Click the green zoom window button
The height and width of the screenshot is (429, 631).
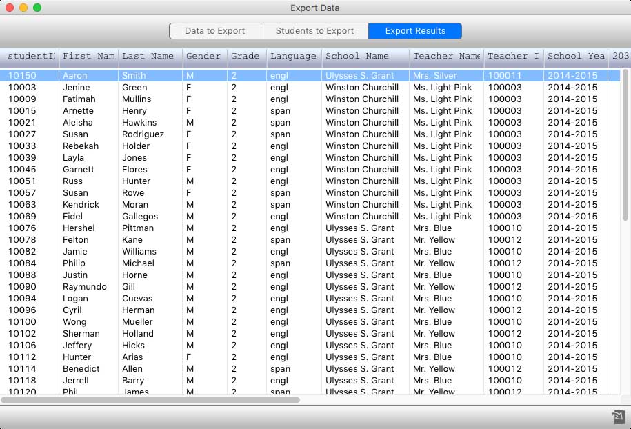pos(37,8)
